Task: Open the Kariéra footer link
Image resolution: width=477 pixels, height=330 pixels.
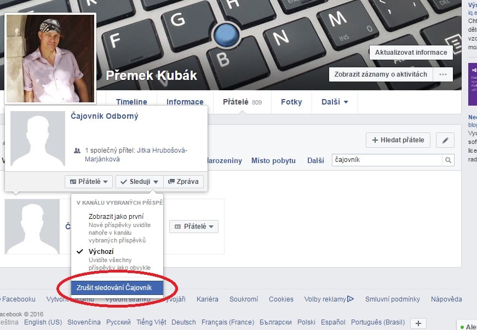Action: coord(208,299)
